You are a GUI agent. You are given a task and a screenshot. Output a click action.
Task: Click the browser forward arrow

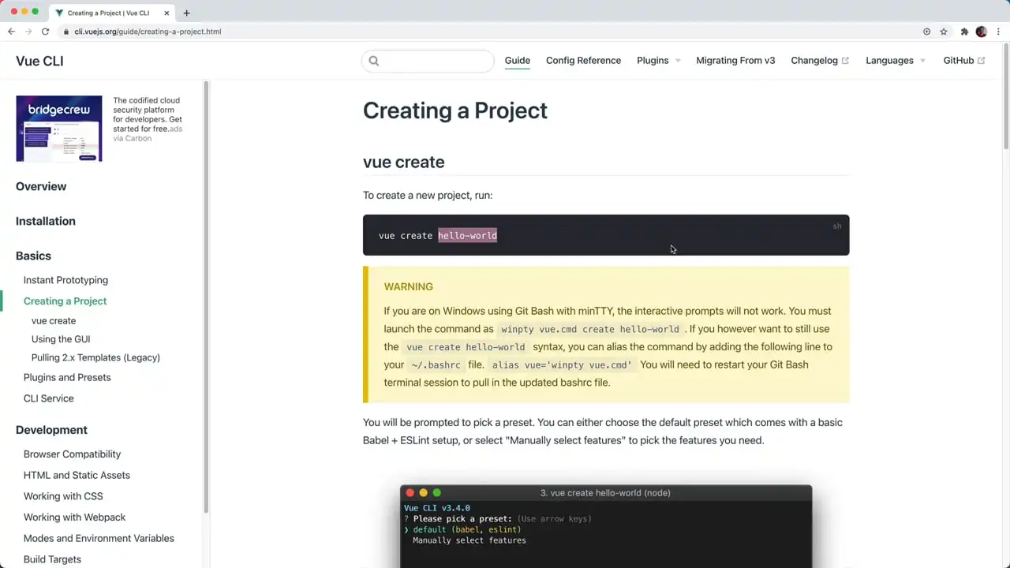click(x=28, y=32)
